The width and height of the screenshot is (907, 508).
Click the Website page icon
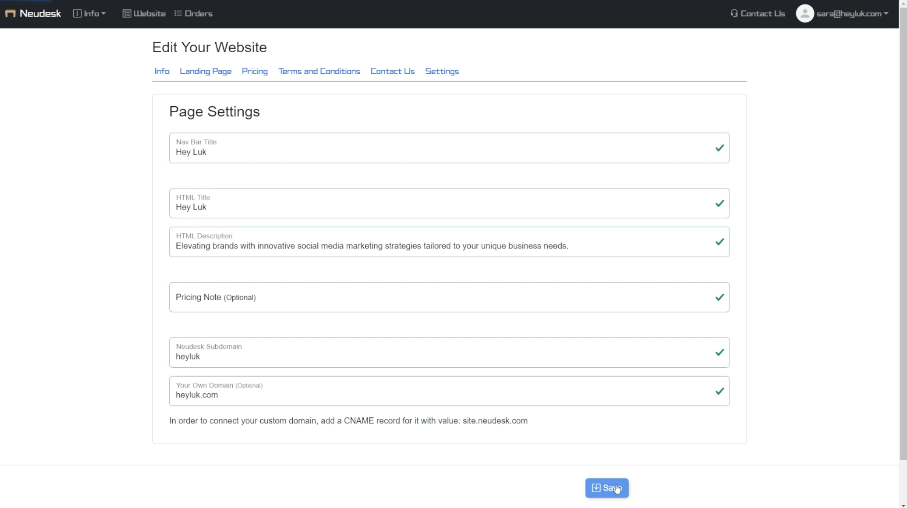pyautogui.click(x=127, y=14)
